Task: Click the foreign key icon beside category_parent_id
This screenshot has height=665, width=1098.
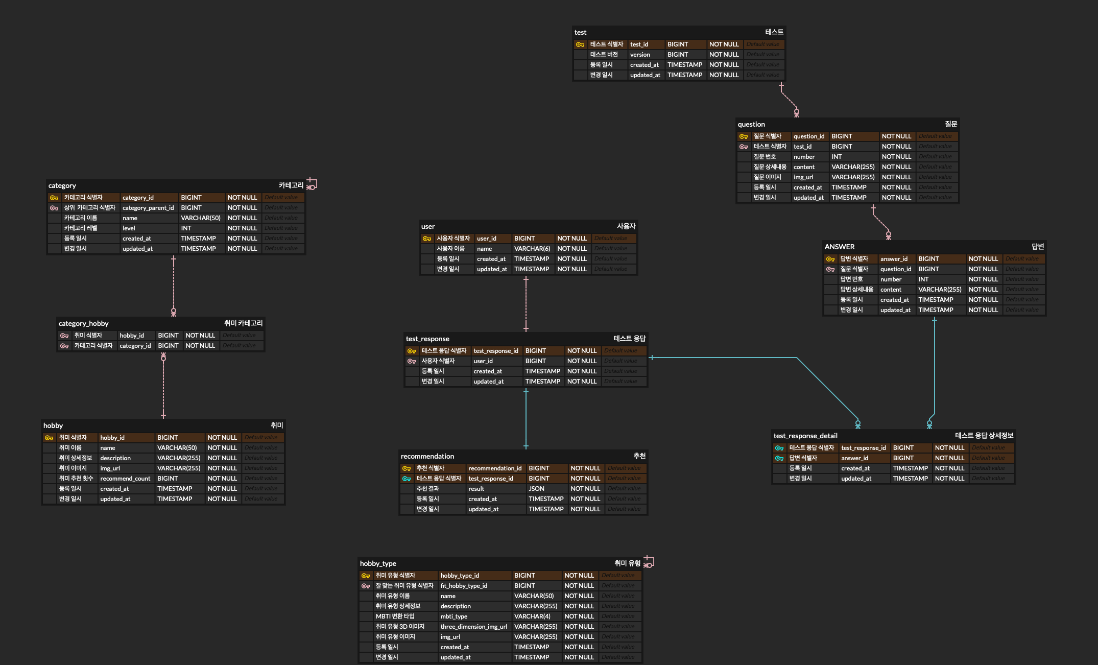Action: coord(54,208)
